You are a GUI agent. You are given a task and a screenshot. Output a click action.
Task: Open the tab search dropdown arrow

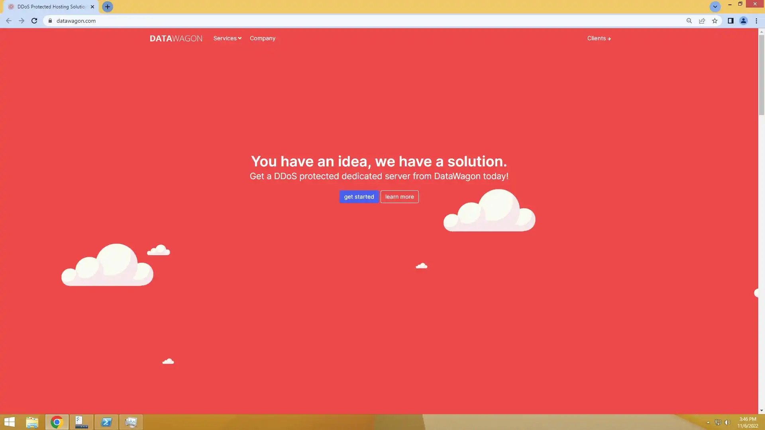pyautogui.click(x=715, y=7)
